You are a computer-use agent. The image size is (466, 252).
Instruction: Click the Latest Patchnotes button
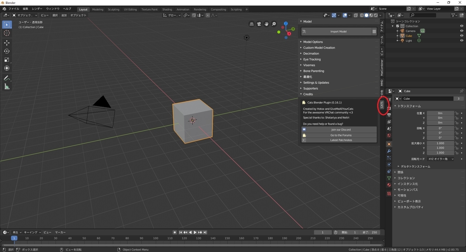[339, 140]
